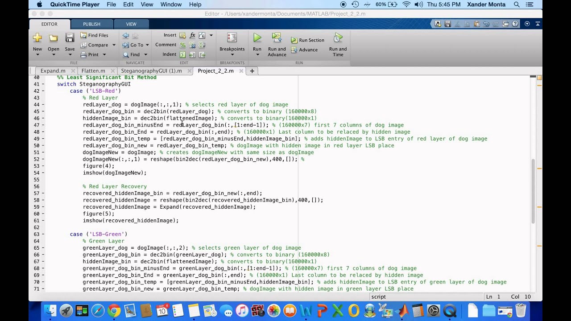571x321 pixels.
Task: Set breakpoint dash on line 44
Action: 43,105
